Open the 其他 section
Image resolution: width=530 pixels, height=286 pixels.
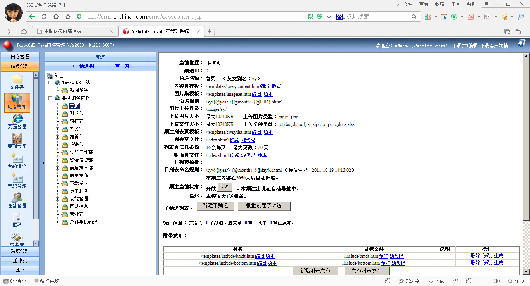pyautogui.click(x=20, y=270)
